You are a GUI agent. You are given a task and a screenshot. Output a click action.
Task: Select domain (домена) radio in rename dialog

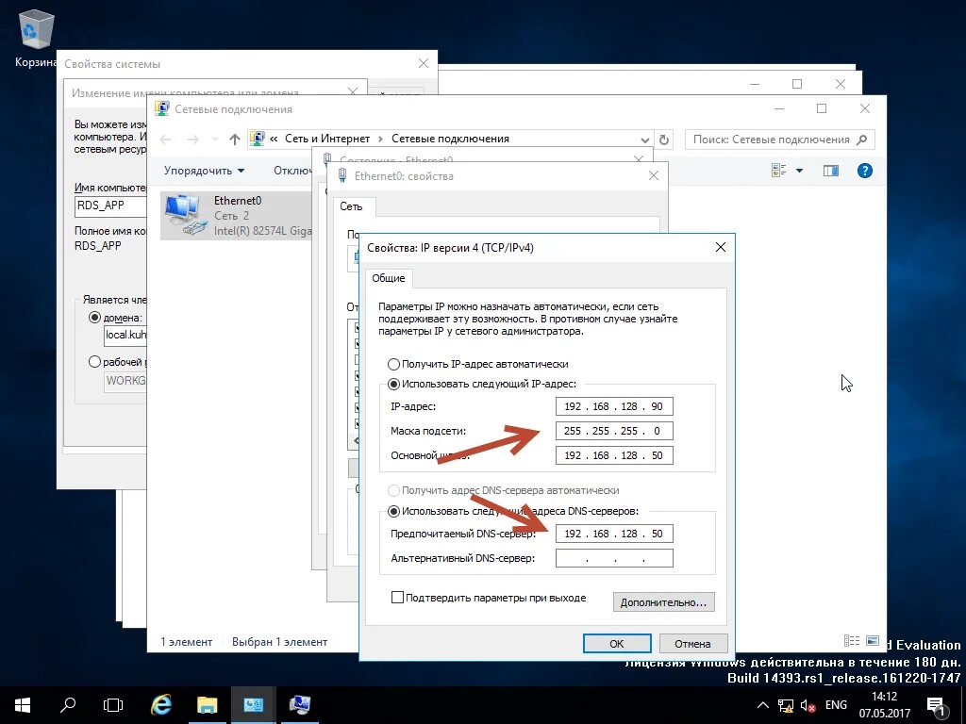pyautogui.click(x=94, y=318)
